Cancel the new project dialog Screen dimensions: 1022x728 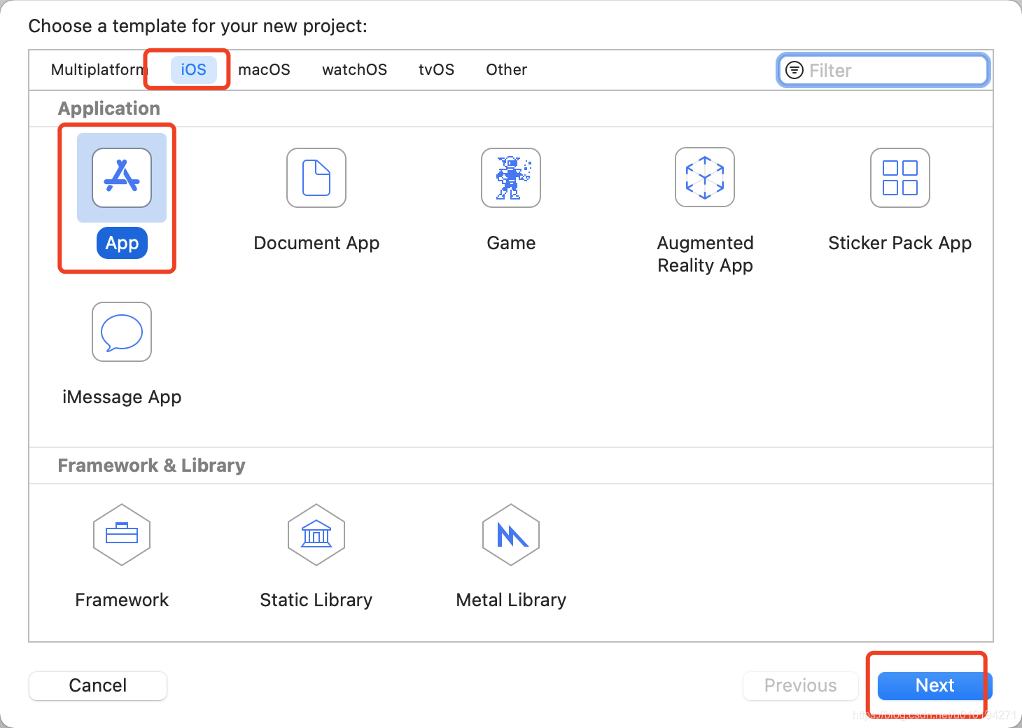click(x=98, y=685)
